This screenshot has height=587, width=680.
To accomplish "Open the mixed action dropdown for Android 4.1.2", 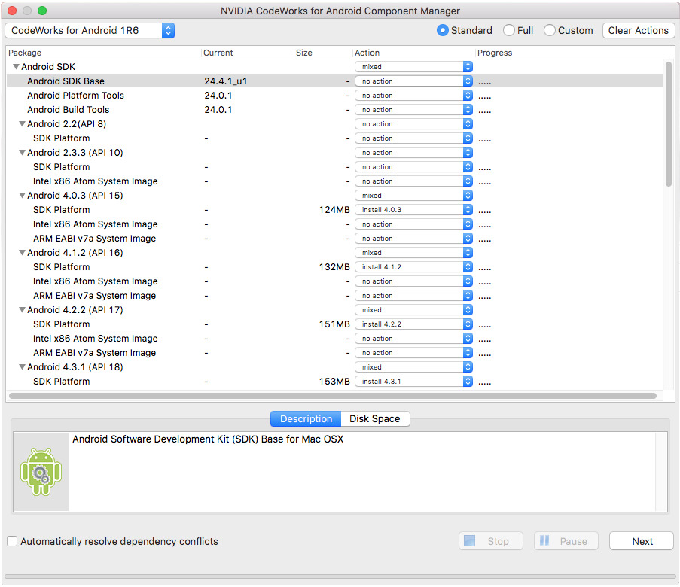I will tap(468, 252).
